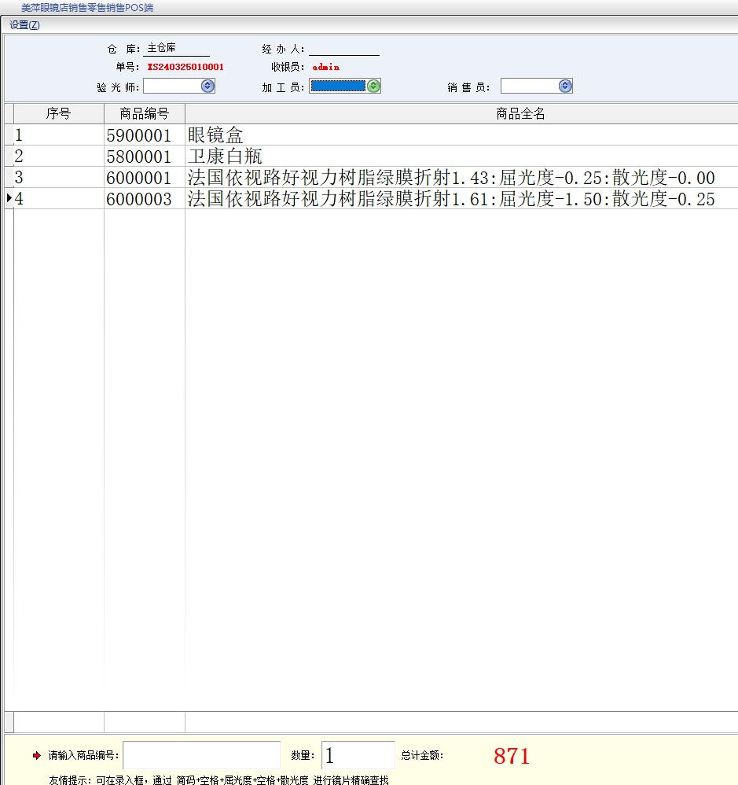Click the current-row indicator arrow beside row 4
This screenshot has width=738, height=785.
(9, 199)
